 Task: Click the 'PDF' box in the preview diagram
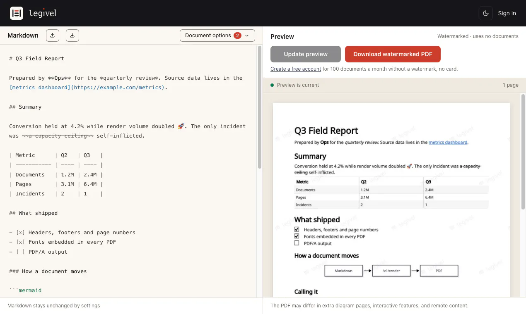pos(439,271)
